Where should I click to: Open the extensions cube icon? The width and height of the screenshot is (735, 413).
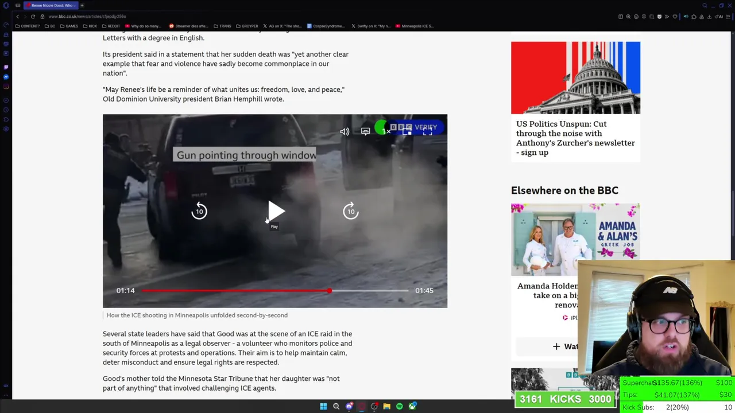pos(694,17)
